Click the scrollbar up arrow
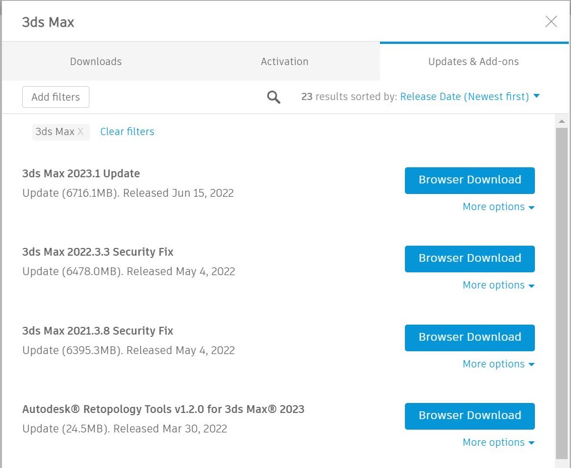Image resolution: width=571 pixels, height=468 pixels. click(562, 121)
